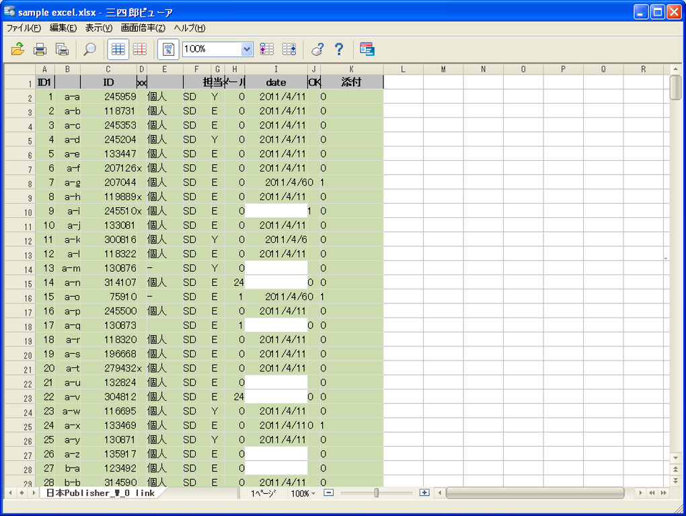Toggle the 100% zoom page button
This screenshot has width=686, height=516.
point(168,49)
